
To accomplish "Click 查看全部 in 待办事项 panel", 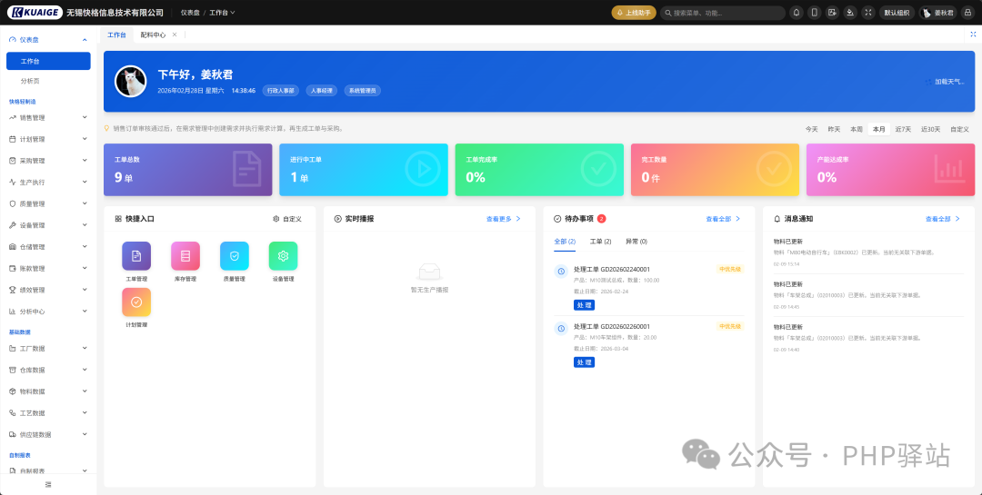I will [x=724, y=219].
